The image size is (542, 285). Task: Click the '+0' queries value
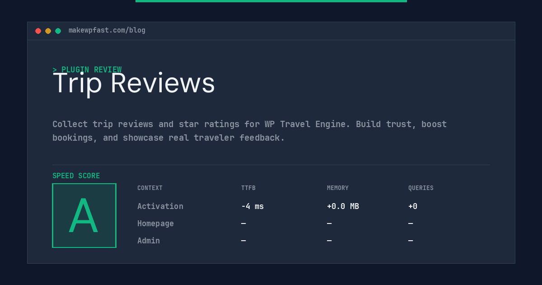pyautogui.click(x=413, y=206)
